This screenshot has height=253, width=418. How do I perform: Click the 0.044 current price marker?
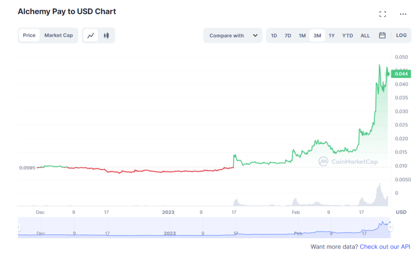(x=401, y=74)
